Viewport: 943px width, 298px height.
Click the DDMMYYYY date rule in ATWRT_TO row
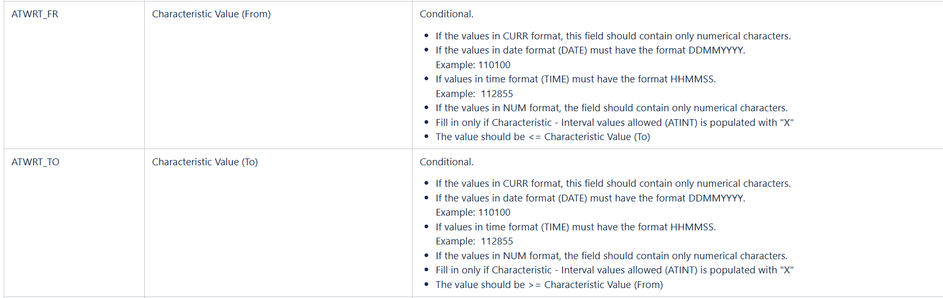[590, 198]
